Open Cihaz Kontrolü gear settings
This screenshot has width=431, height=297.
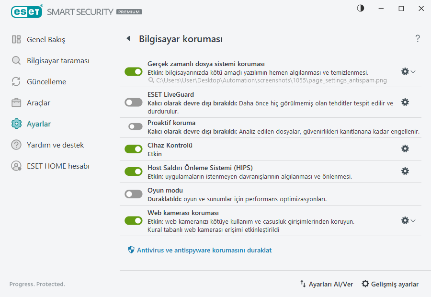pyautogui.click(x=405, y=148)
